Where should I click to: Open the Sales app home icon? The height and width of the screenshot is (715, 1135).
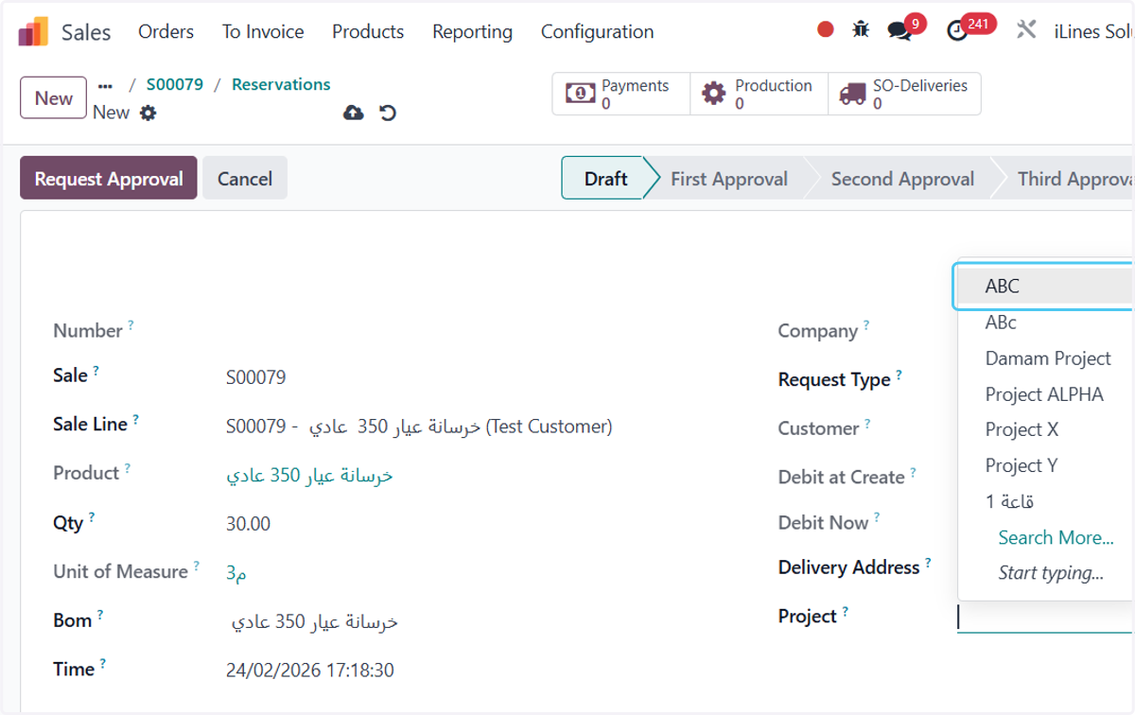pos(33,31)
